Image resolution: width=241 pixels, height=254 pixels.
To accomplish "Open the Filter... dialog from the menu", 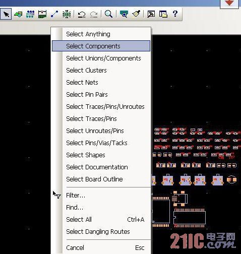I will coord(101,196).
